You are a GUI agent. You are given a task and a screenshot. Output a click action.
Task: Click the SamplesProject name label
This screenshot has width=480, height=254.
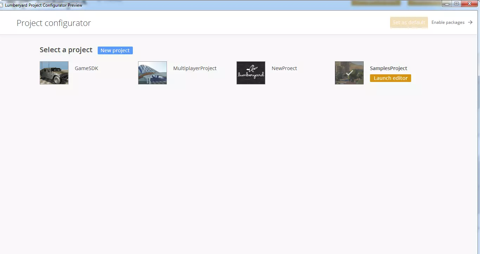click(388, 68)
